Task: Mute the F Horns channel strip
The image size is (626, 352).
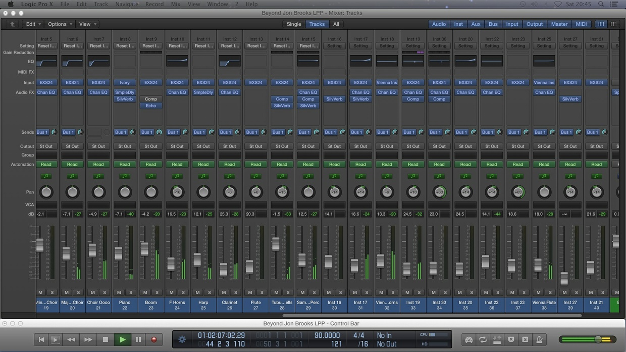Action: point(172,292)
